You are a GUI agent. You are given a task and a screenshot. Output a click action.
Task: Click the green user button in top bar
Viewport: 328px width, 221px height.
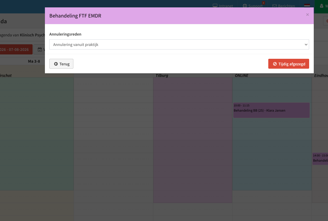(321, 7)
